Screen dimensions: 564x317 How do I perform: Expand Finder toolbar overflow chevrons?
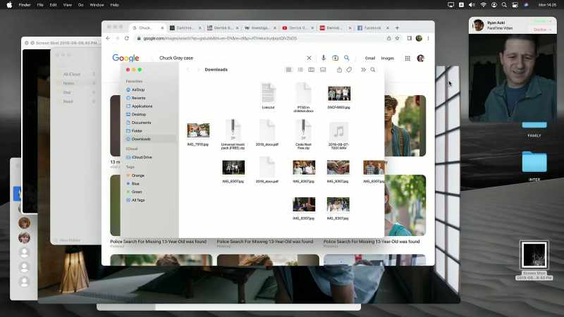pyautogui.click(x=363, y=70)
